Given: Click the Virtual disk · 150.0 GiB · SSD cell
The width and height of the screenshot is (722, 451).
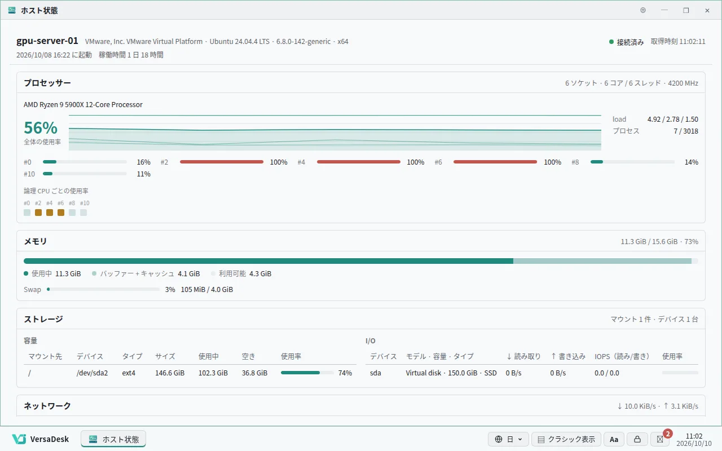Looking at the screenshot, I should click(451, 373).
